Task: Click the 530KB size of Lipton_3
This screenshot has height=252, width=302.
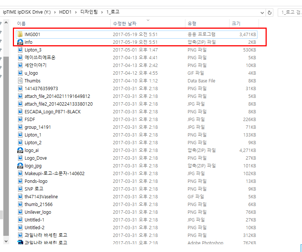Action: pyautogui.click(x=249, y=50)
